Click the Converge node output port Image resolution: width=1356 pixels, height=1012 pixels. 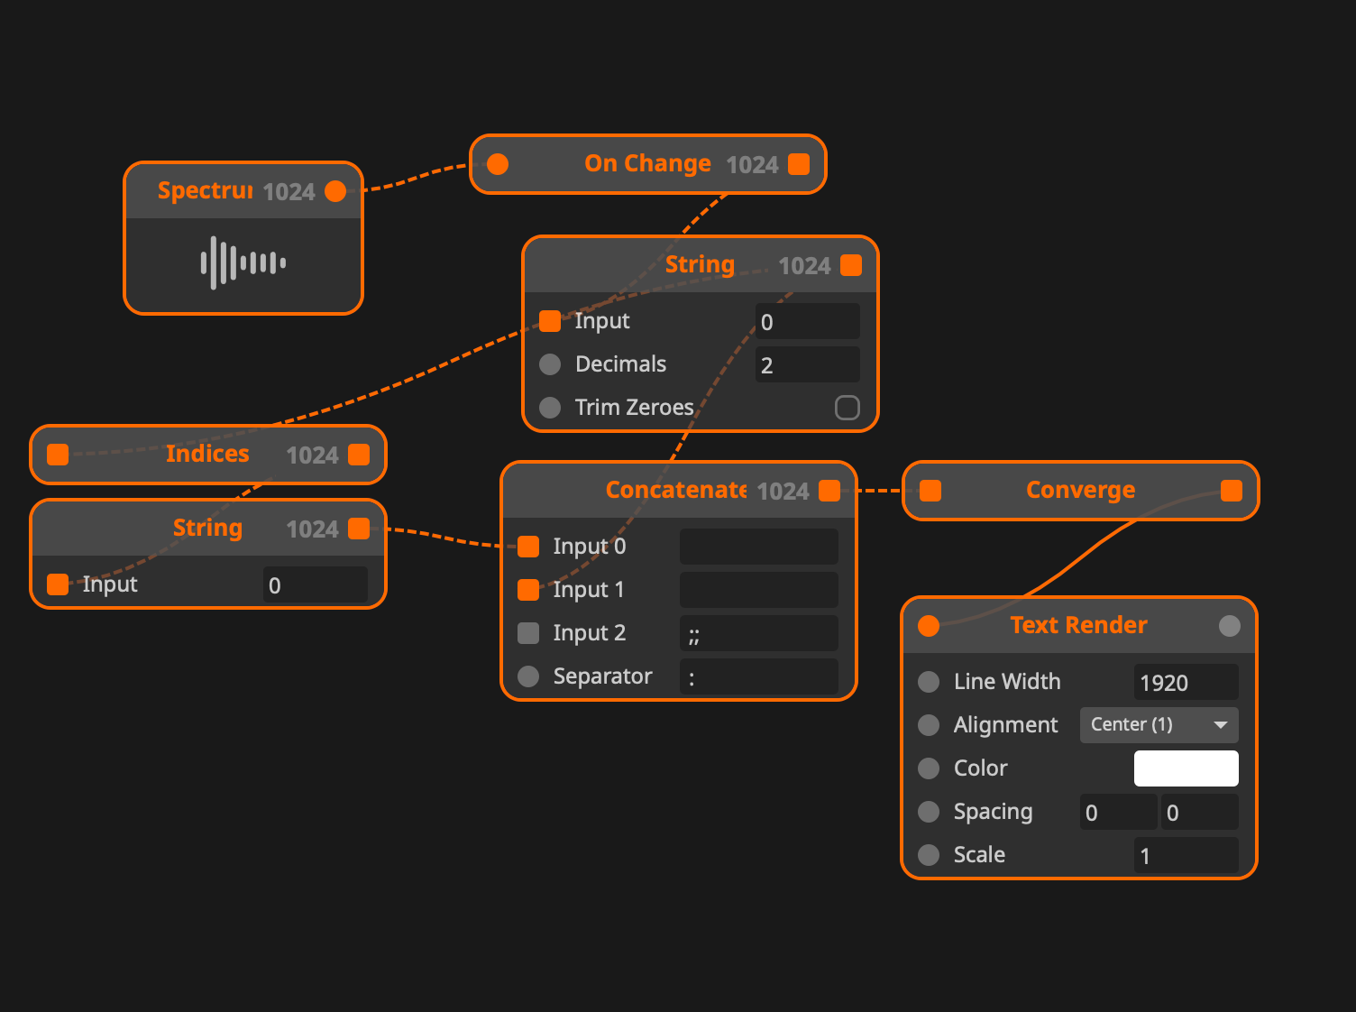point(1232,491)
